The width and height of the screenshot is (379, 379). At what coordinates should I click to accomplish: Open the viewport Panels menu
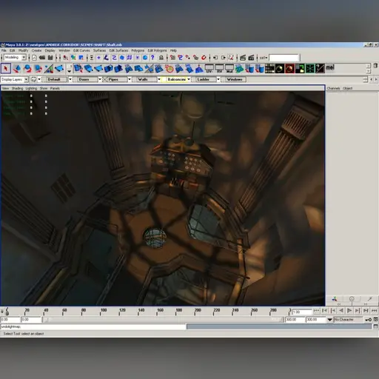point(55,88)
